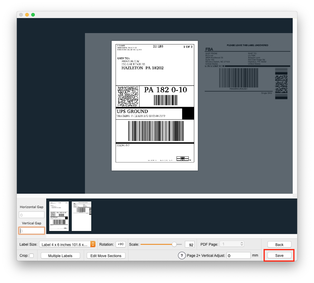Click the PDF Page stepper
Image resolution: width=314 pixels, height=283 pixels.
click(x=232, y=244)
